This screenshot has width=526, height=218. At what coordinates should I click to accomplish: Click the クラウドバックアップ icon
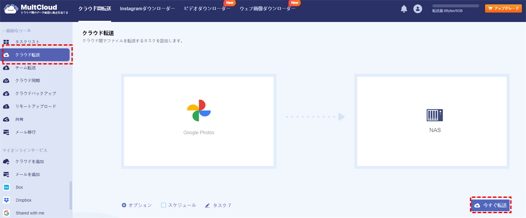(x=7, y=93)
